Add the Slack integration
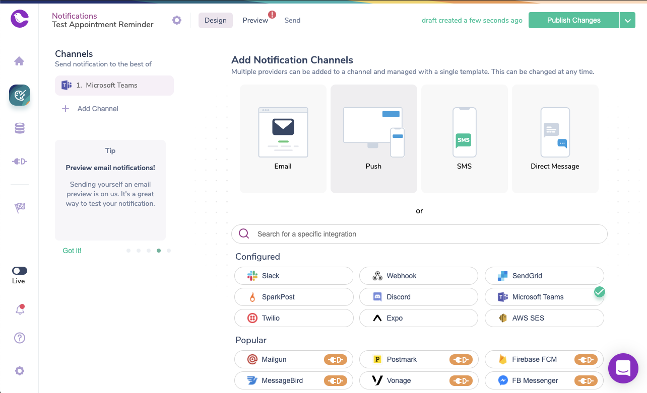 (x=294, y=276)
